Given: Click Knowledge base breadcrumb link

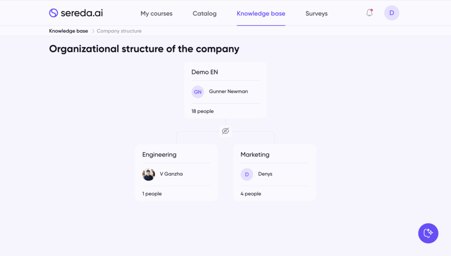Looking at the screenshot, I should click(x=68, y=31).
